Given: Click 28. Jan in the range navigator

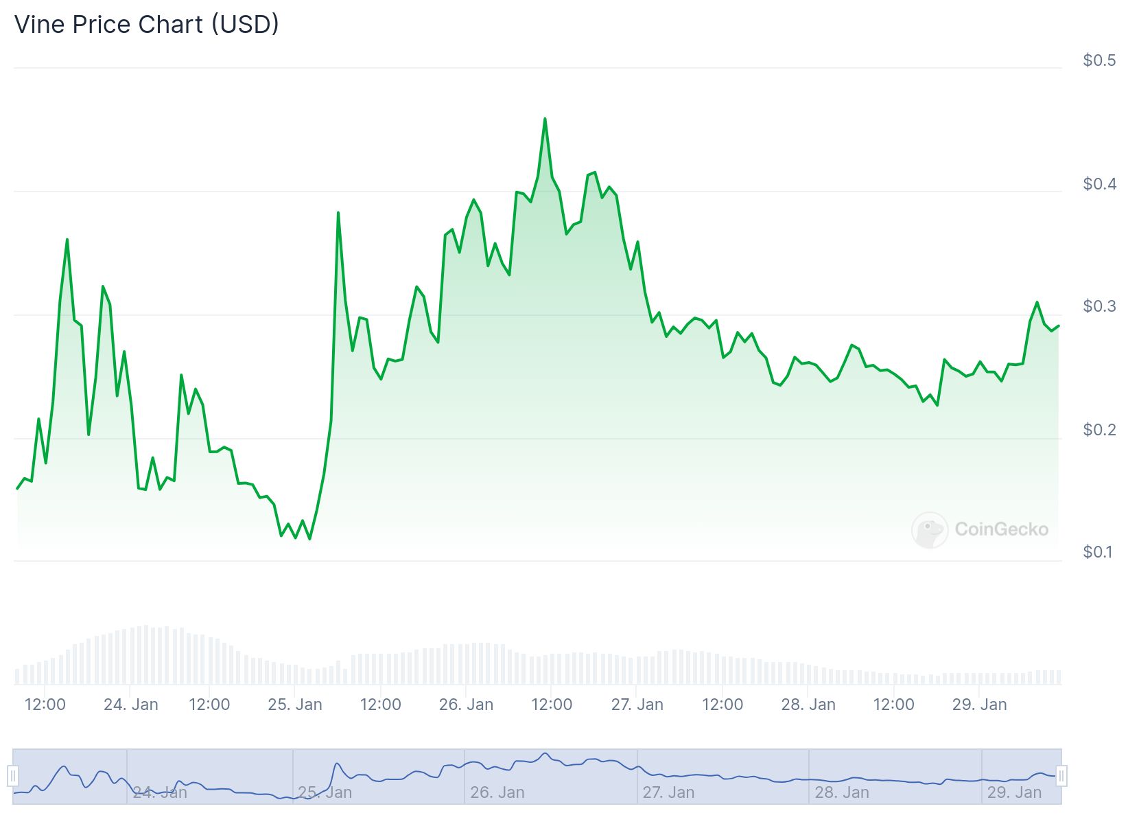Looking at the screenshot, I should coord(842,792).
